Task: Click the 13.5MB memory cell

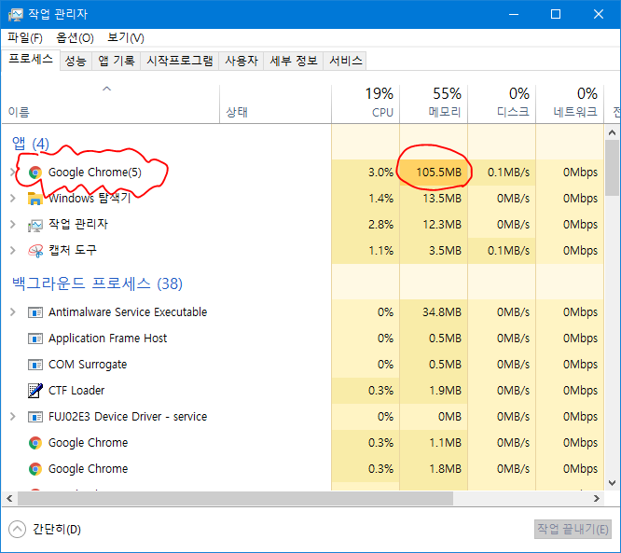Action: coord(434,198)
